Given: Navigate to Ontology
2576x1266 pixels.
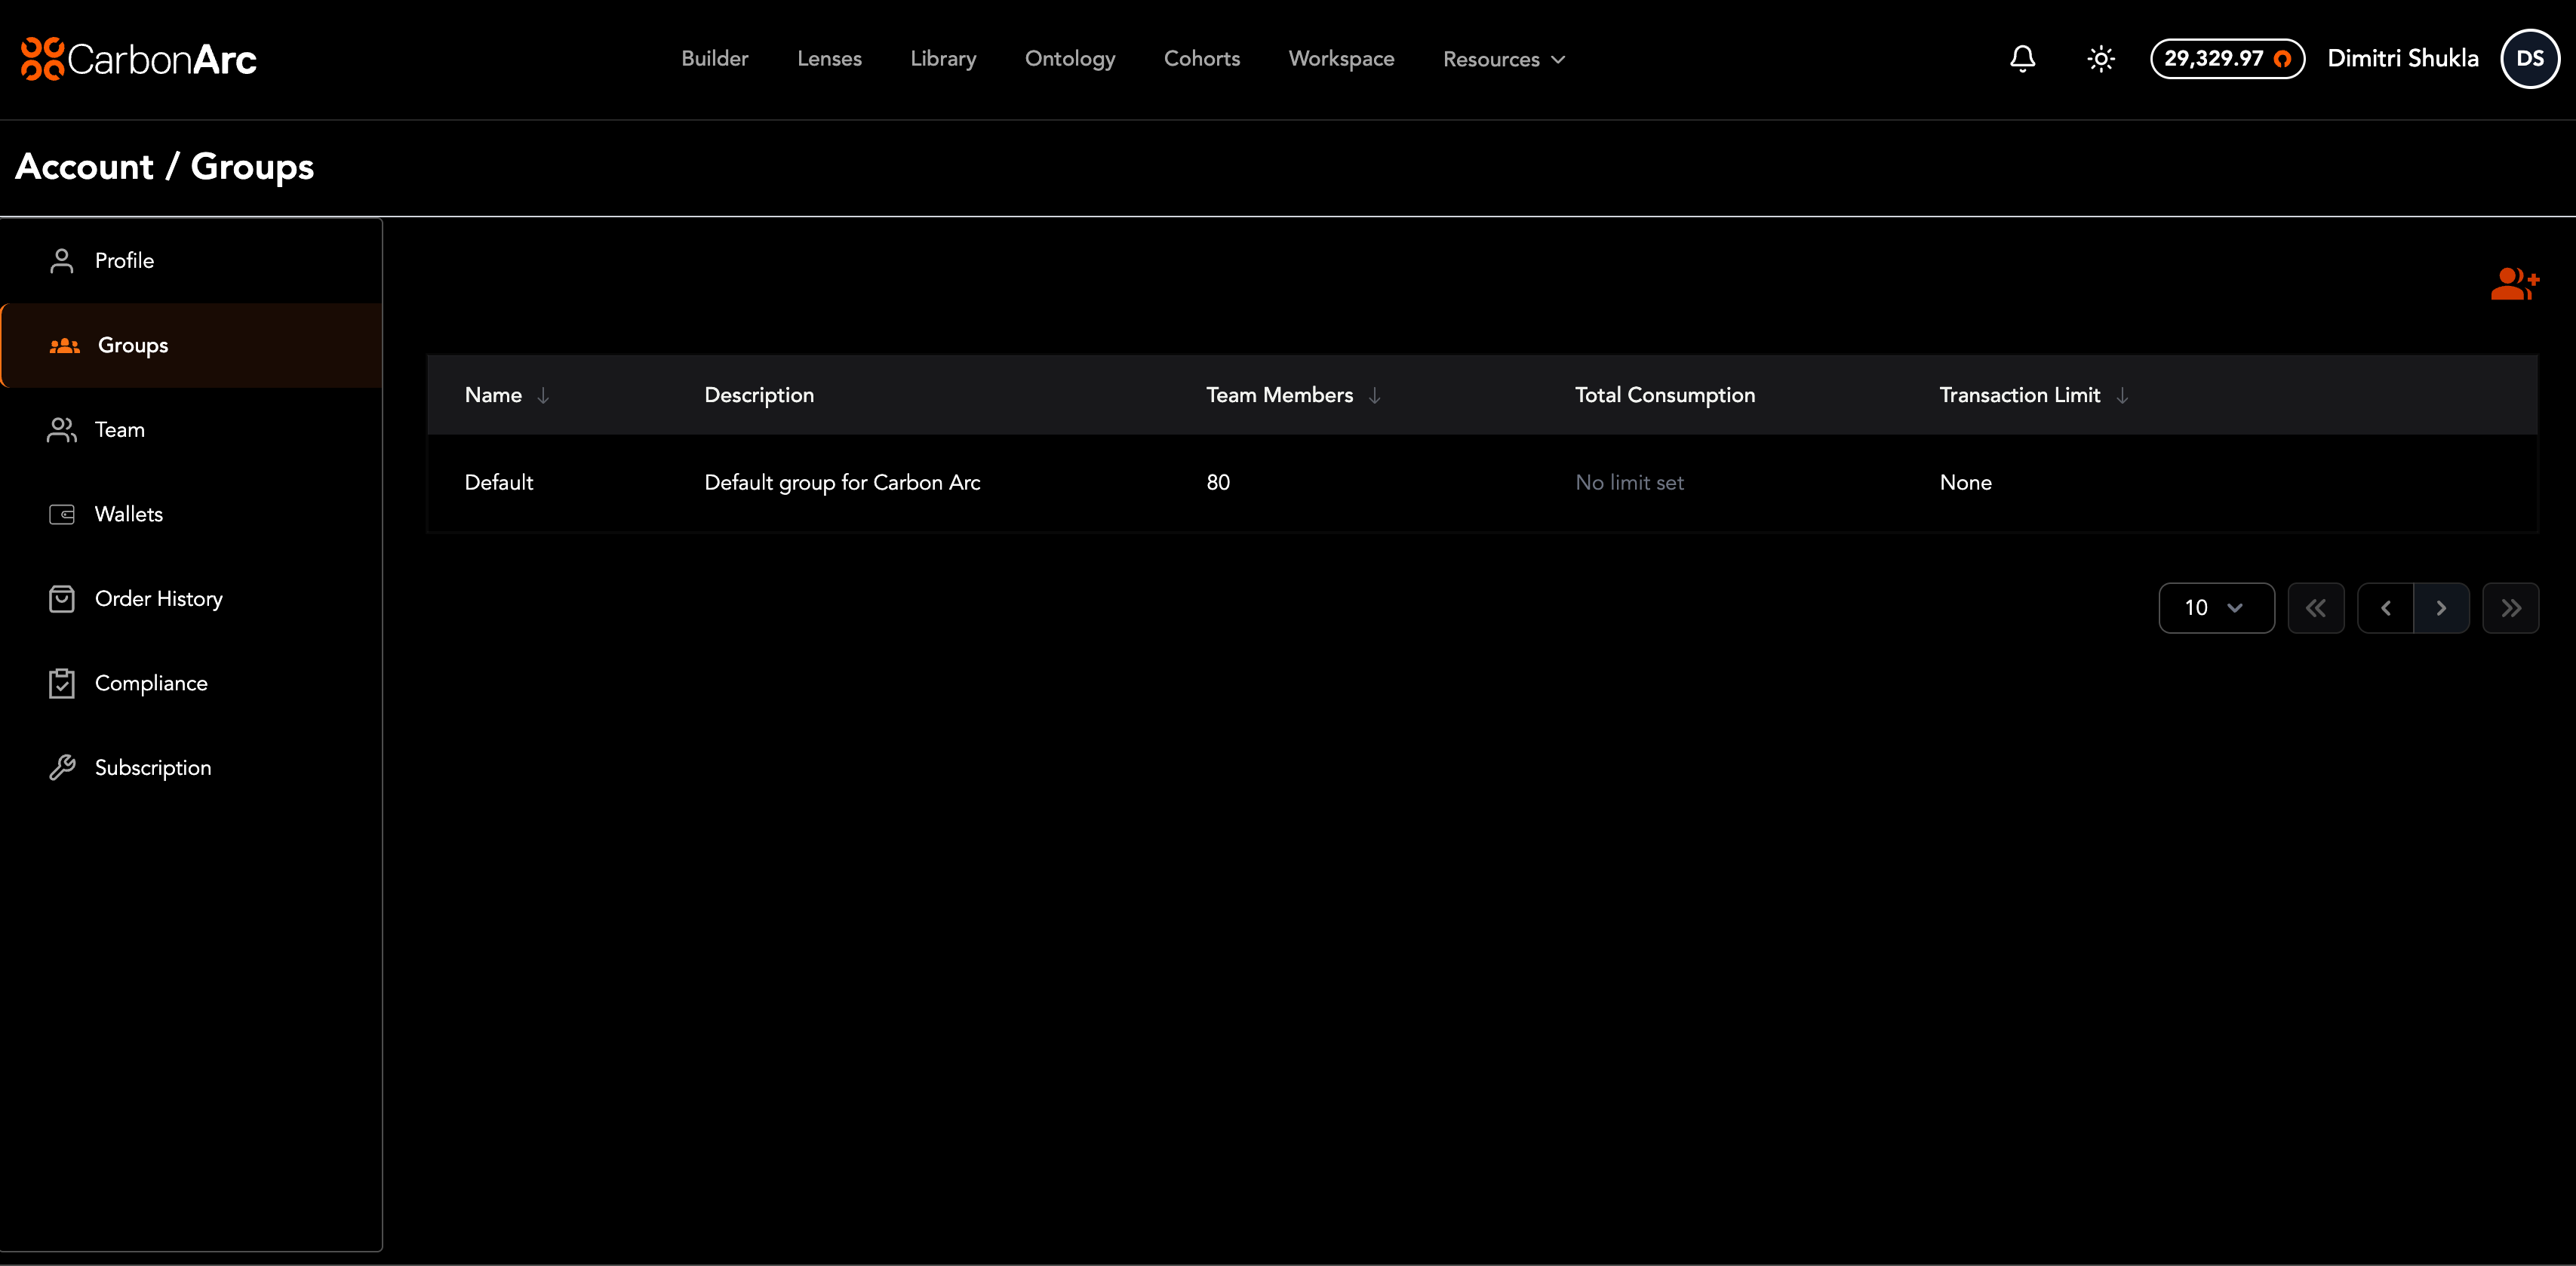Looking at the screenshot, I should tap(1069, 59).
